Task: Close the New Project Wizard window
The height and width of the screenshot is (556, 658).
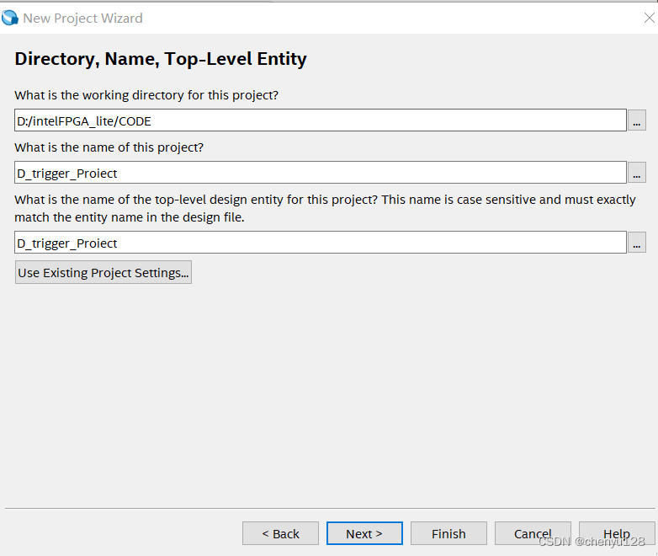Action: (650, 18)
